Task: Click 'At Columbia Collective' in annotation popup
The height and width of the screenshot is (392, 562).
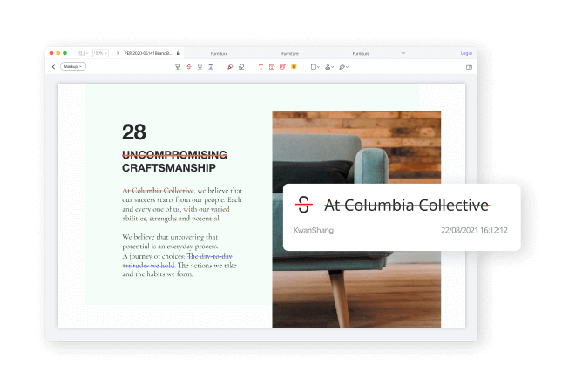Action: tap(407, 205)
